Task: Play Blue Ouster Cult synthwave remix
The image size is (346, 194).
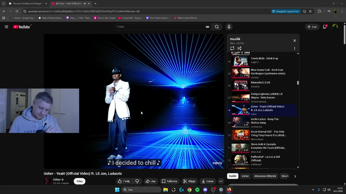Action: 262,73
